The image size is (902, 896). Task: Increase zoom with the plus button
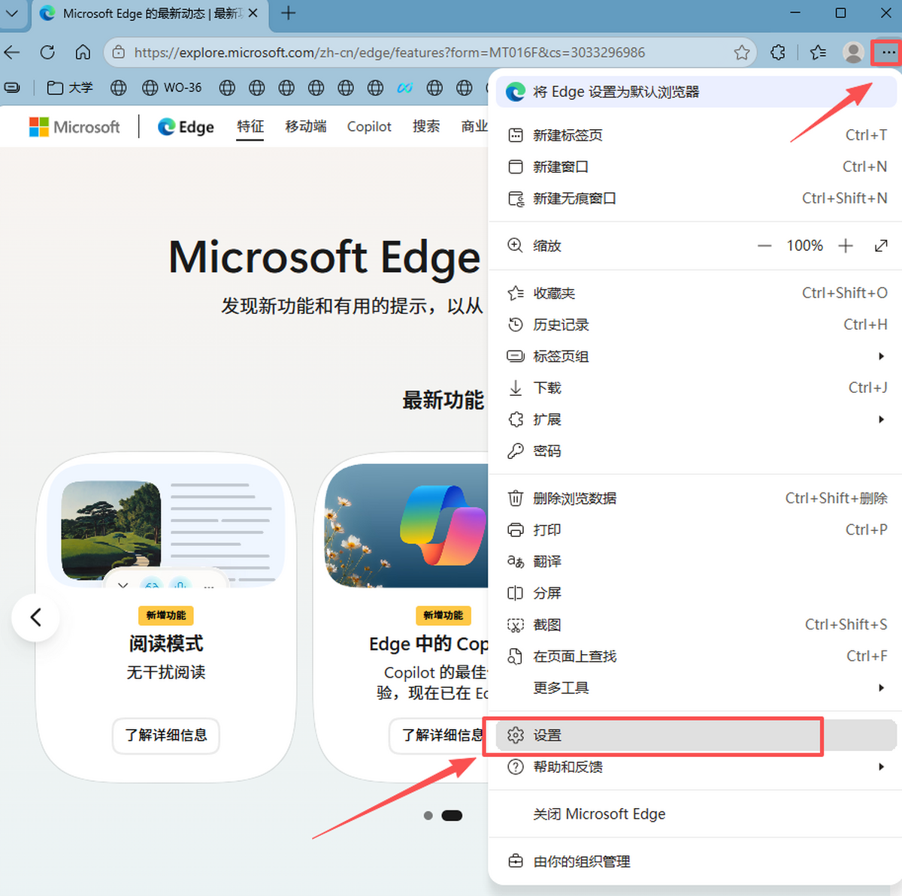pyautogui.click(x=846, y=246)
